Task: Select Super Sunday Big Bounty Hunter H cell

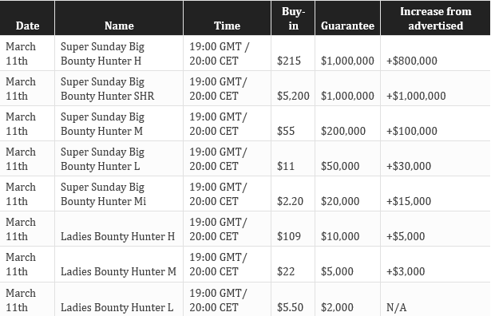Action: [x=119, y=53]
